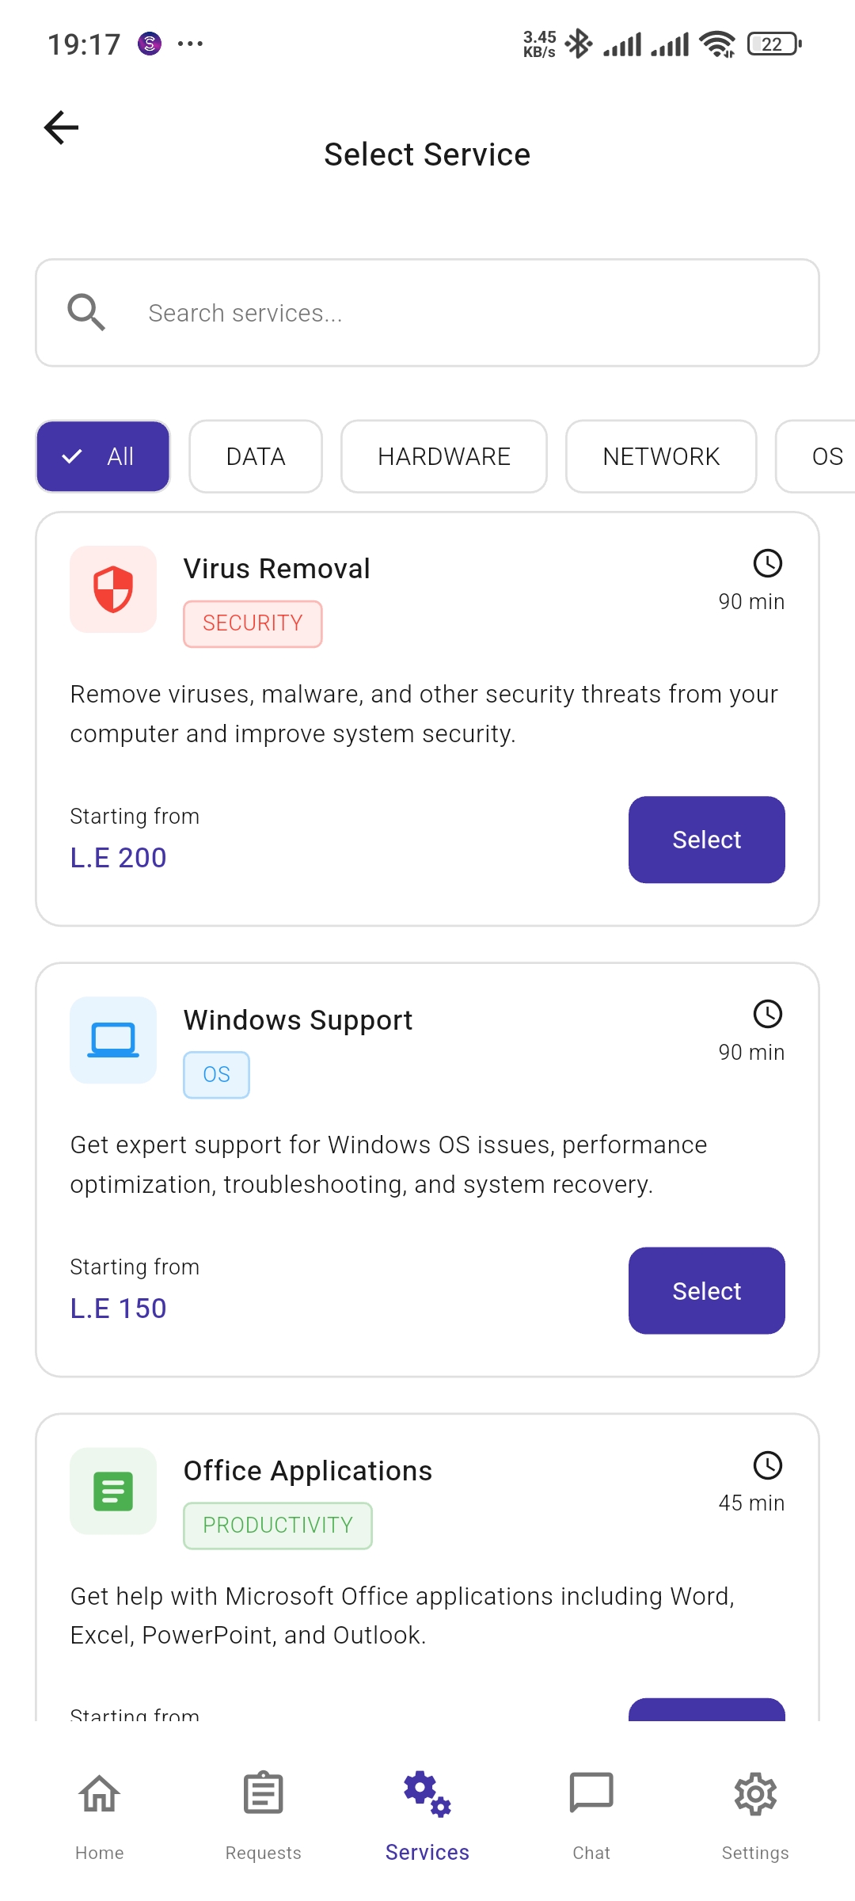Enable the HARDWARE filter chip
The height and width of the screenshot is (1901, 855).
[444, 456]
